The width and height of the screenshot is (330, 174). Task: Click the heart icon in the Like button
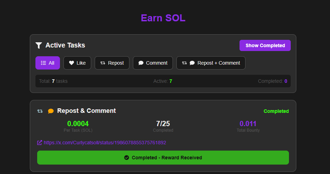tap(72, 63)
